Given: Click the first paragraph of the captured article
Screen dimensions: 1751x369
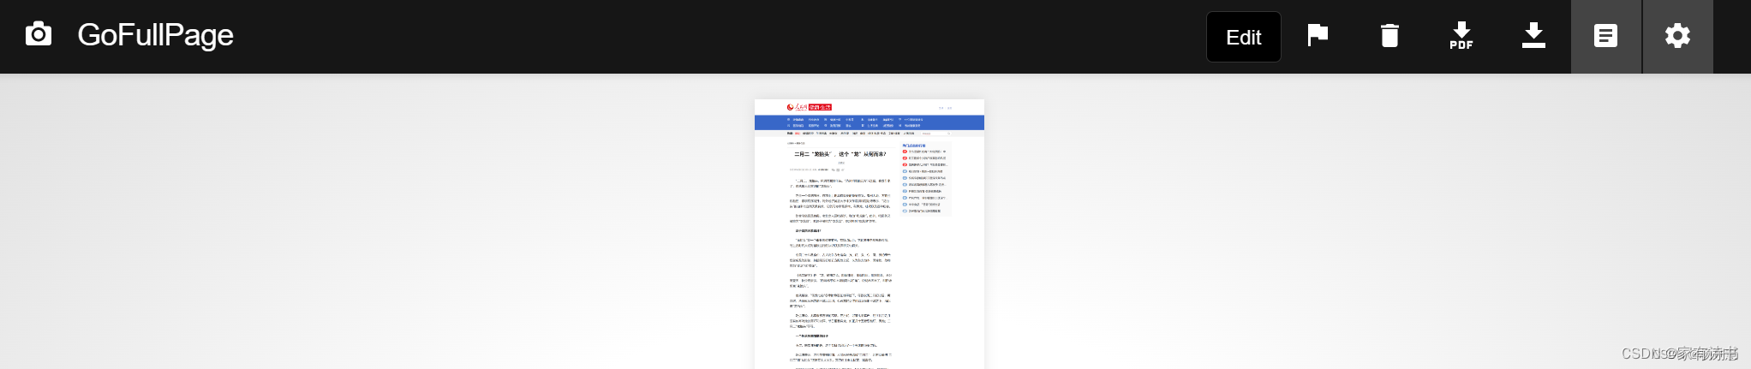Looking at the screenshot, I should point(840,183).
